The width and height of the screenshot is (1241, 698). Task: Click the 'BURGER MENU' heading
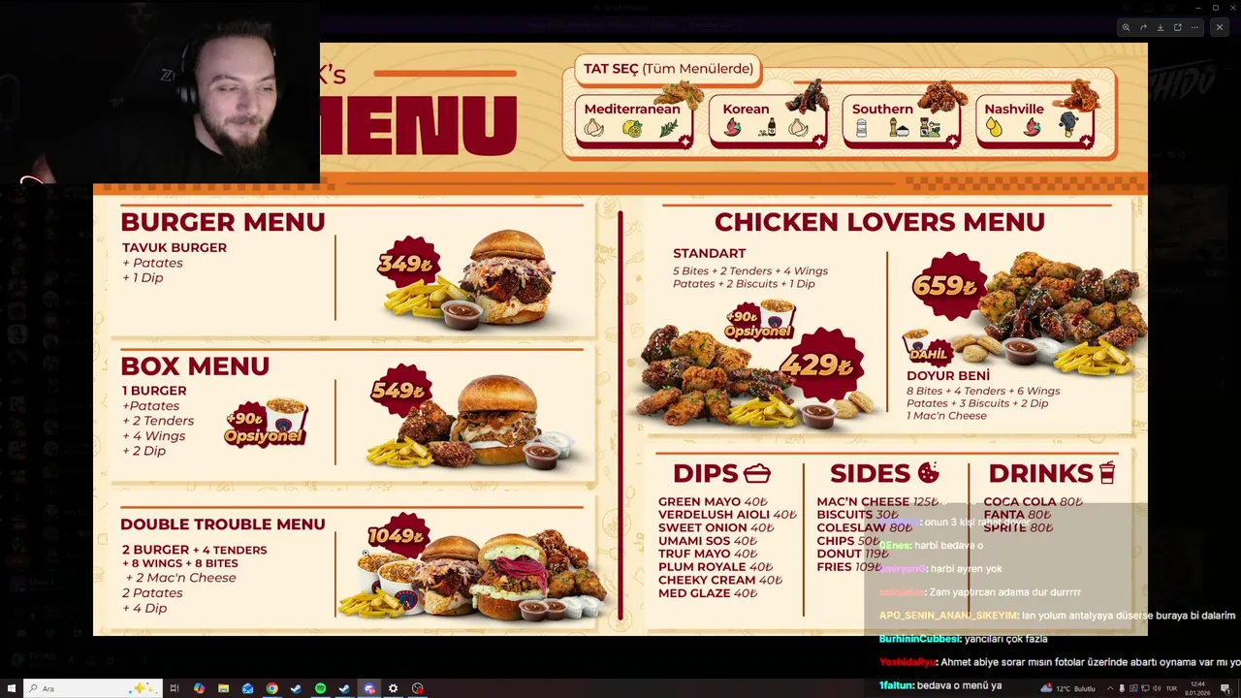click(x=223, y=222)
